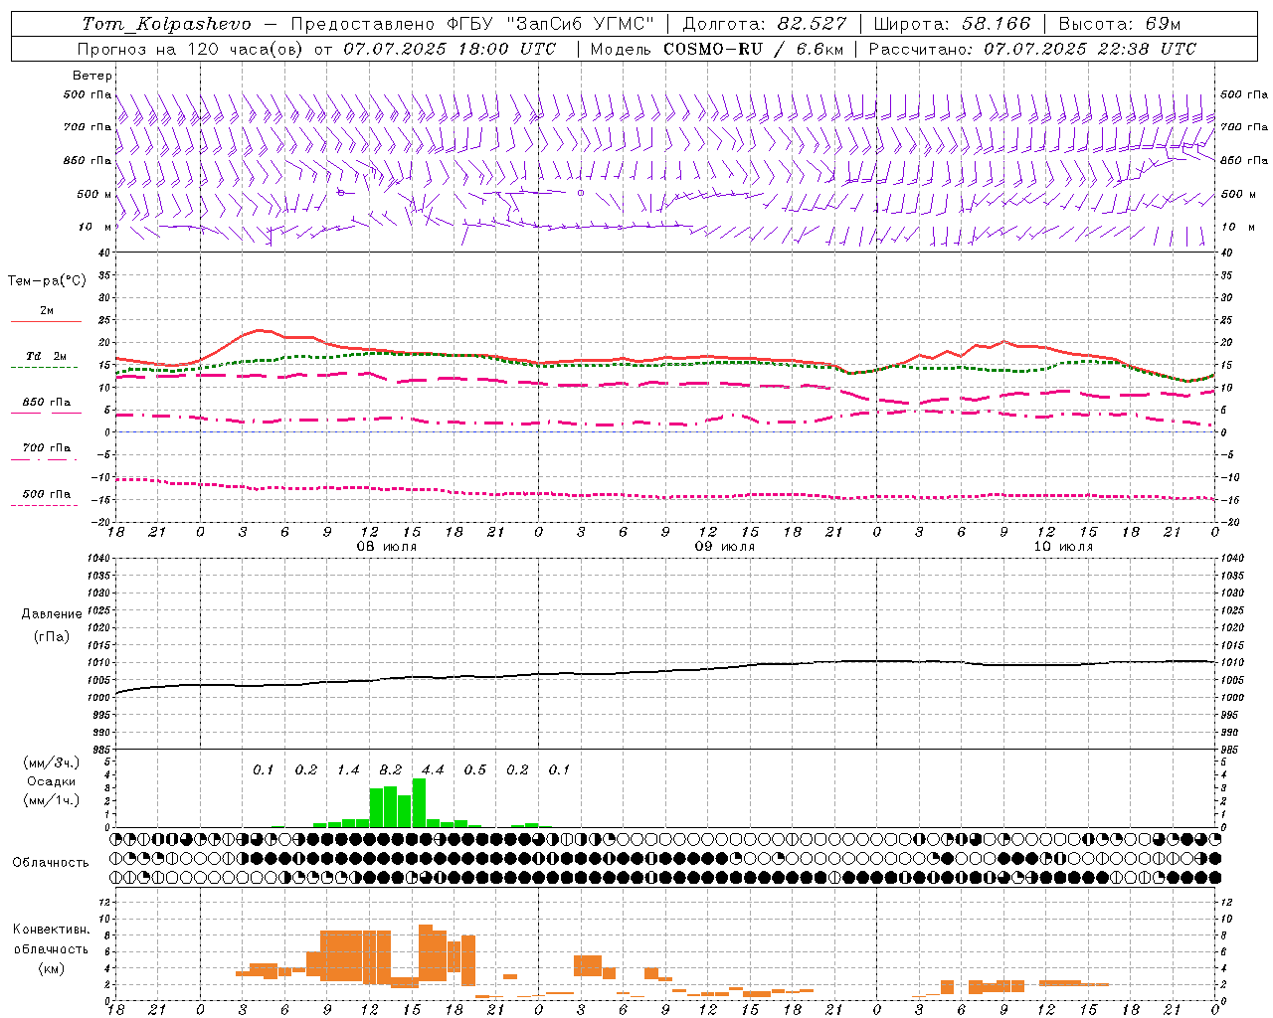Screen dimensions: 1273x1018
Task: Click the 1.4 three-hour precipitation total
Action: pos(348,770)
